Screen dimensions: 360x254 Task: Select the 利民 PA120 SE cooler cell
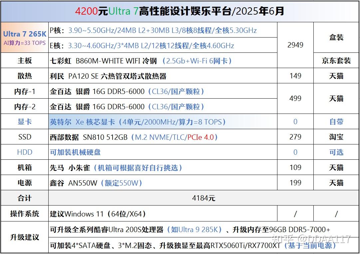[x=163, y=76]
